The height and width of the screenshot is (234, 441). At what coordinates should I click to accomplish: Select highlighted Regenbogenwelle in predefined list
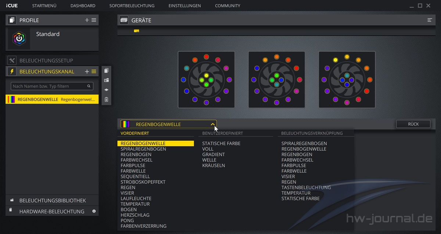point(155,143)
